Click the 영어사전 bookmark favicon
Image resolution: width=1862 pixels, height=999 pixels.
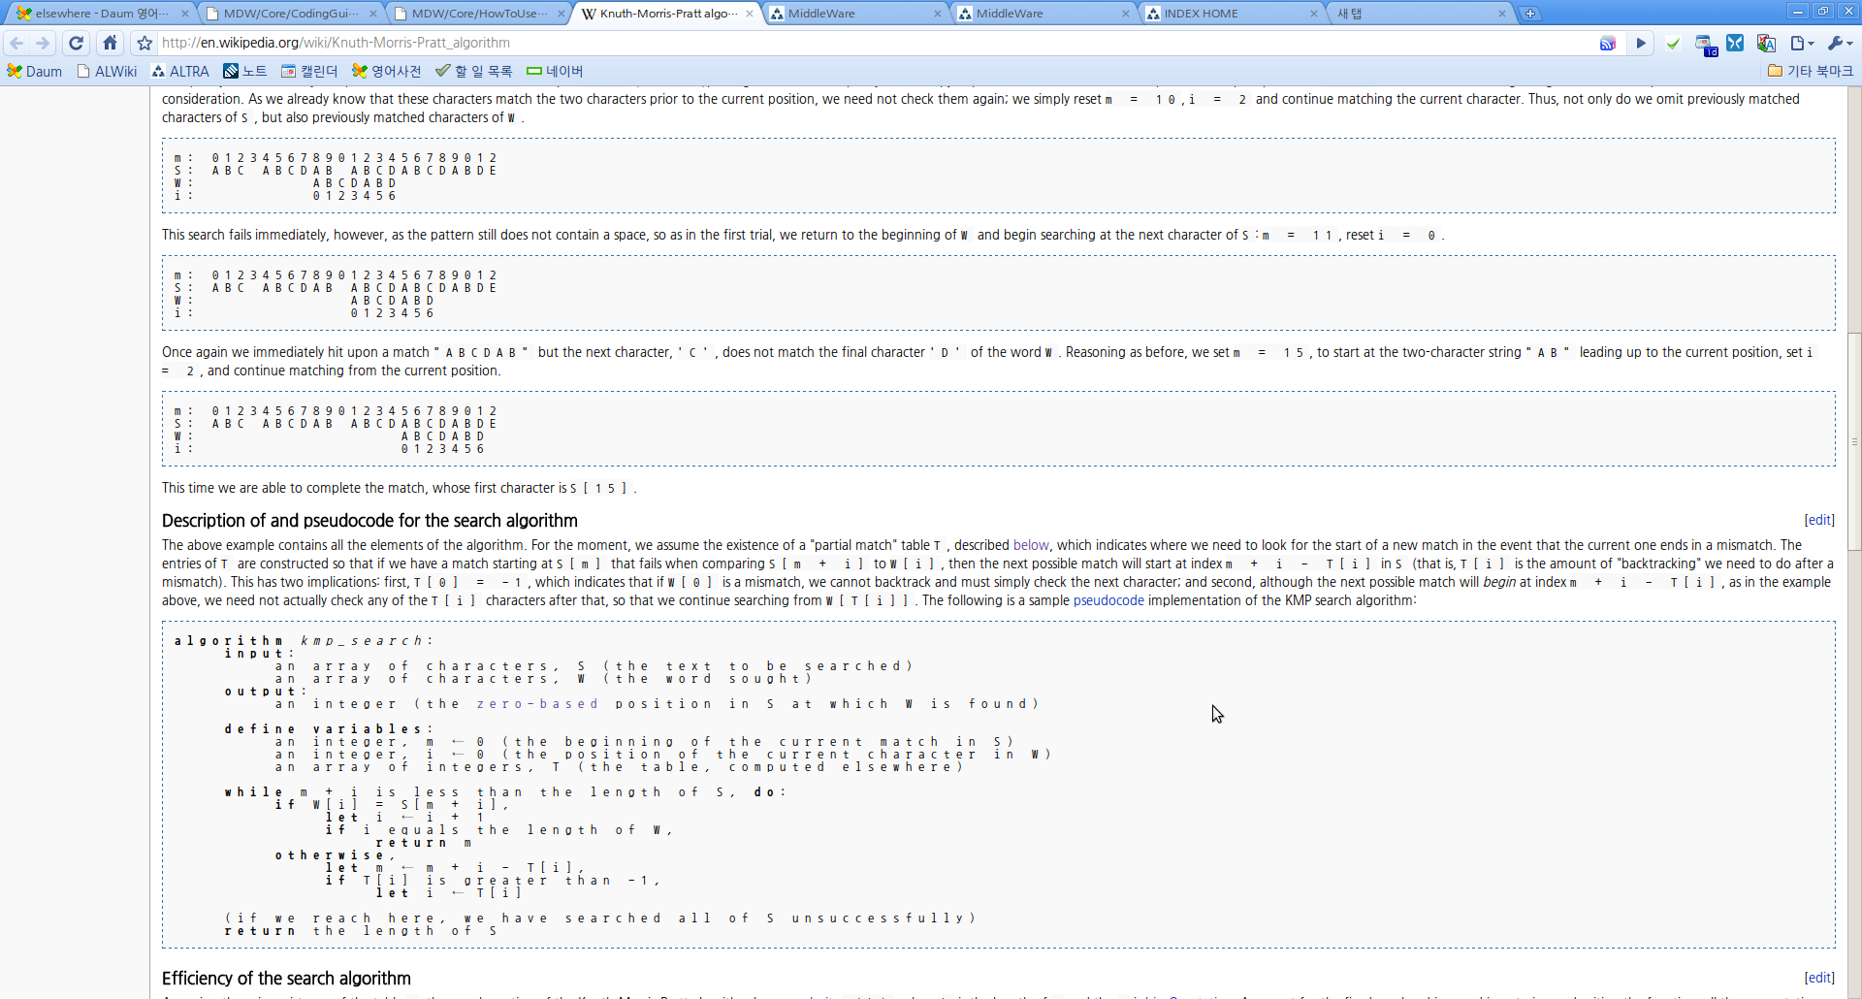[x=359, y=71]
